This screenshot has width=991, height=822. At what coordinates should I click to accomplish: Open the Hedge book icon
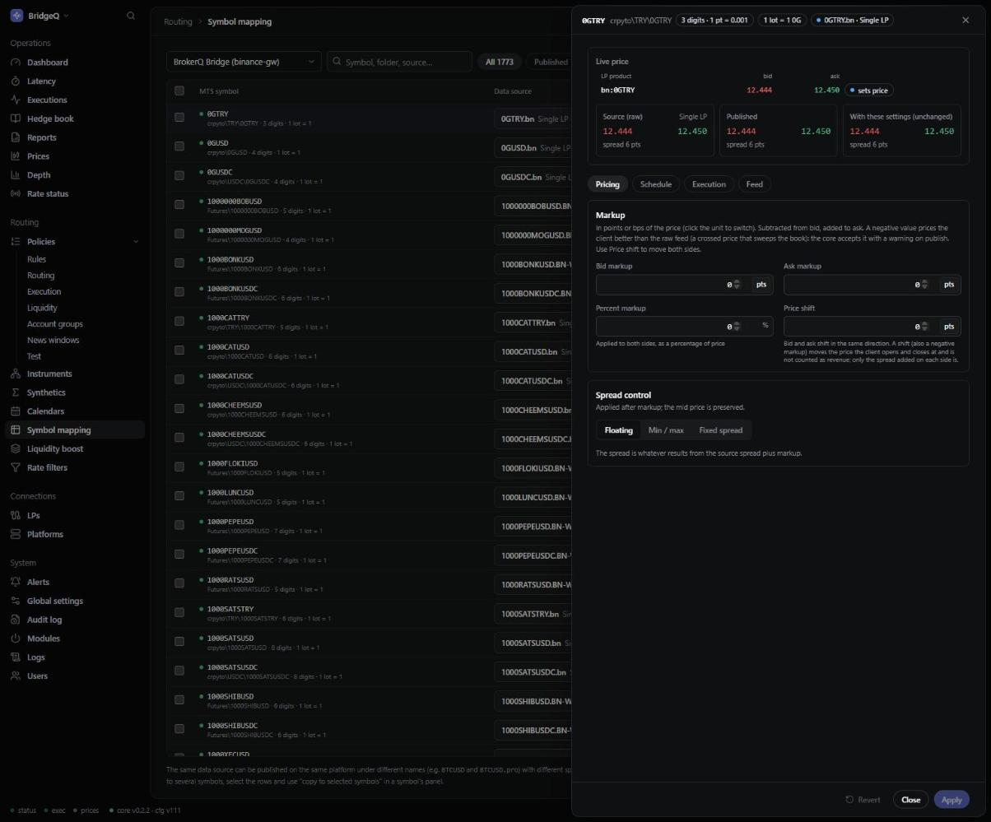(16, 118)
